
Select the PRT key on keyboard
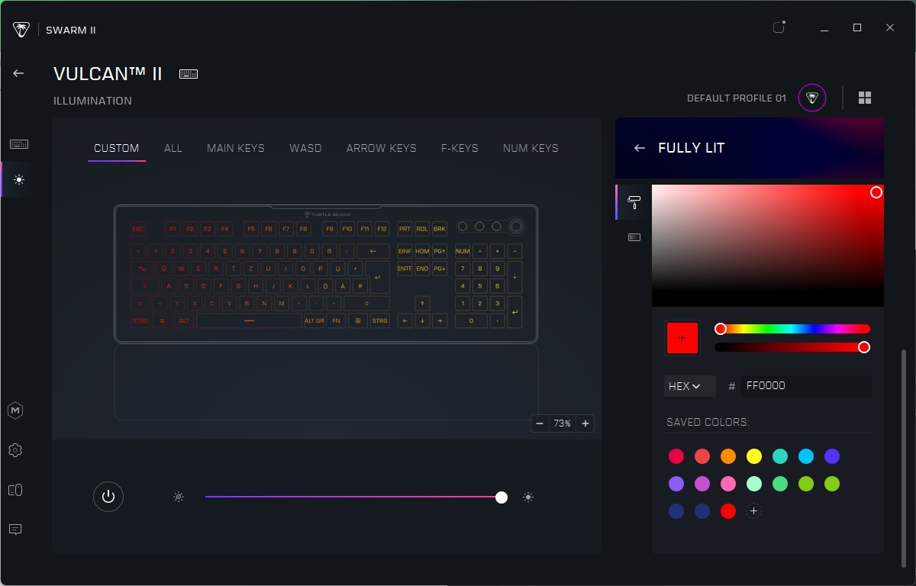coord(405,228)
